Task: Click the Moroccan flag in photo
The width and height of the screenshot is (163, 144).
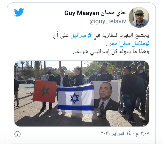Action: (x=45, y=91)
